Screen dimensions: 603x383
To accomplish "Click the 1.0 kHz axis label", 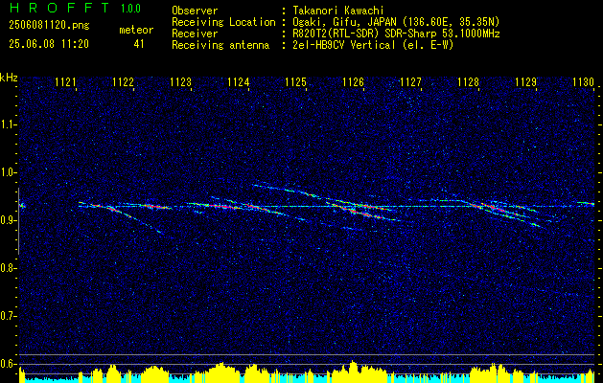I will 8,173.
